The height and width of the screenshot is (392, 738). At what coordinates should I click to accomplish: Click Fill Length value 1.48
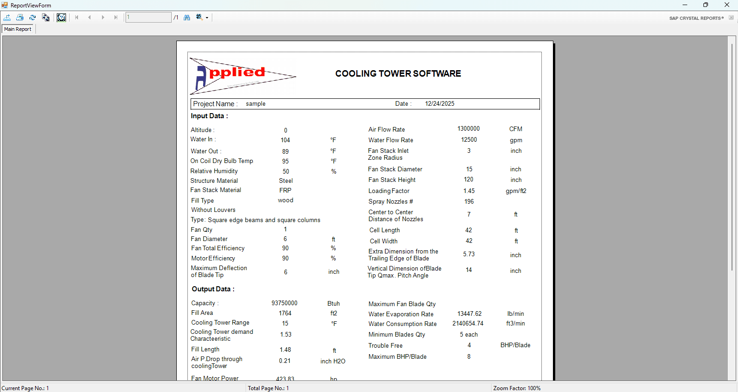click(x=285, y=350)
